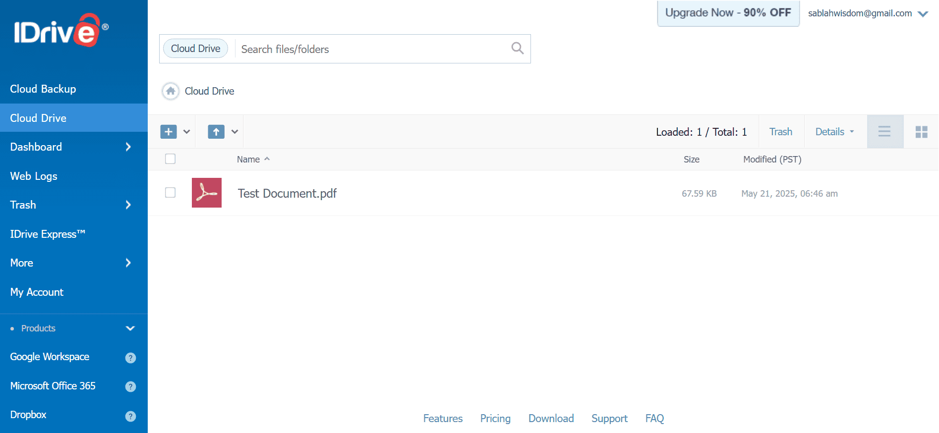The height and width of the screenshot is (433, 939).
Task: Click Upgrade Now - 90% OFF button
Action: [728, 13]
